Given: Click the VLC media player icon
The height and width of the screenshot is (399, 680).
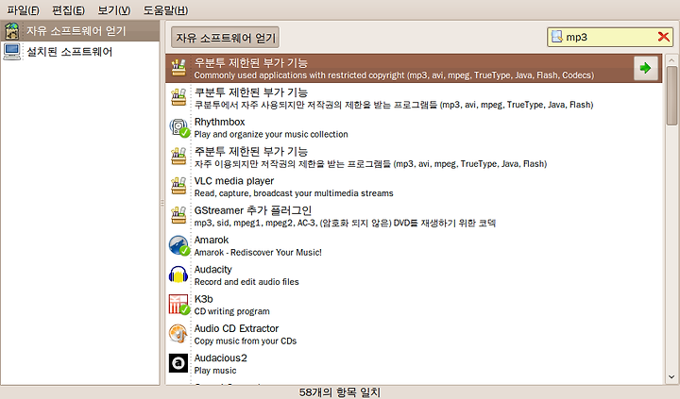Looking at the screenshot, I should (178, 186).
